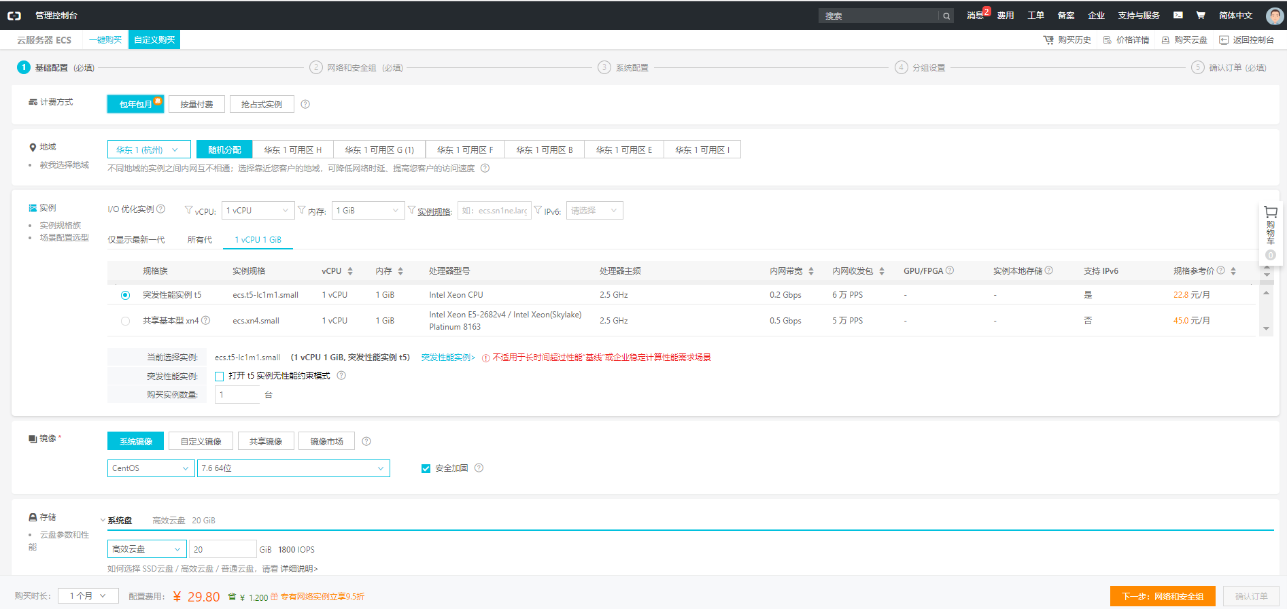The width and height of the screenshot is (1287, 609).
Task: Toggle the 安全加固 checkbox
Action: pos(426,468)
